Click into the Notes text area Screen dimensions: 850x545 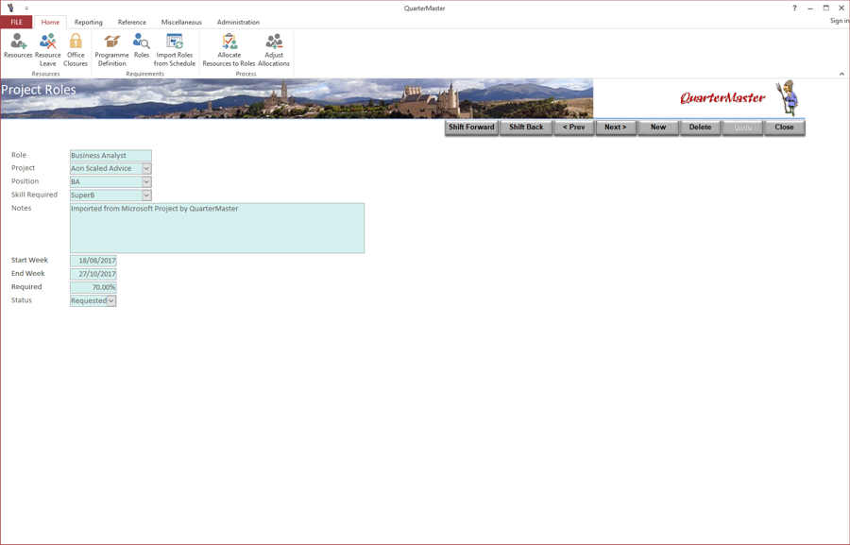(217, 229)
